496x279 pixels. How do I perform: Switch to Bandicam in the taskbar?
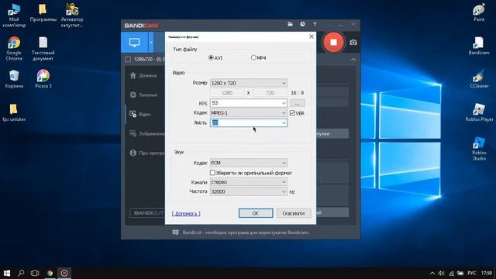tap(64, 273)
